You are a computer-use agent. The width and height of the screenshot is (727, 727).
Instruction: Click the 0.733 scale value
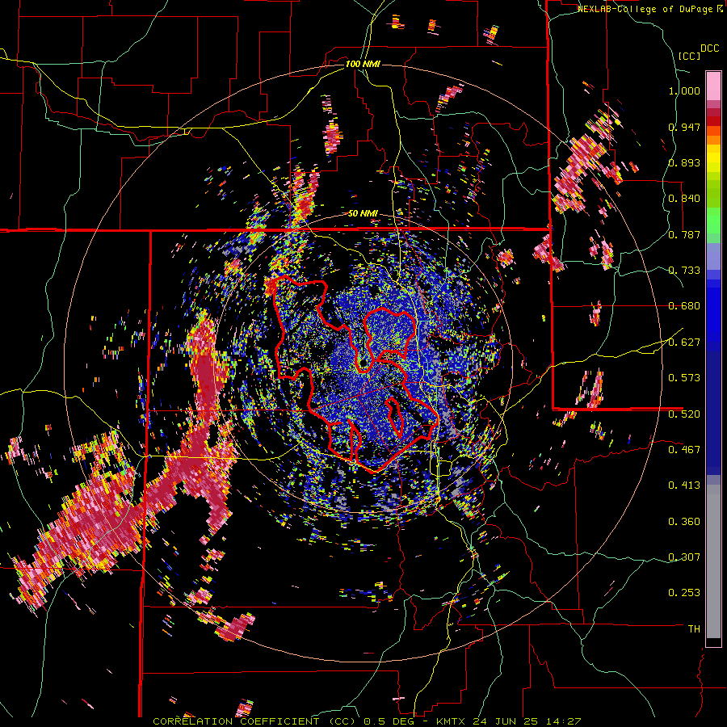pyautogui.click(x=684, y=270)
